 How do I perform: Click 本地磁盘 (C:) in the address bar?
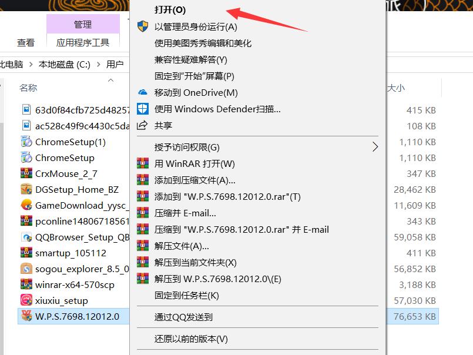[x=64, y=64]
